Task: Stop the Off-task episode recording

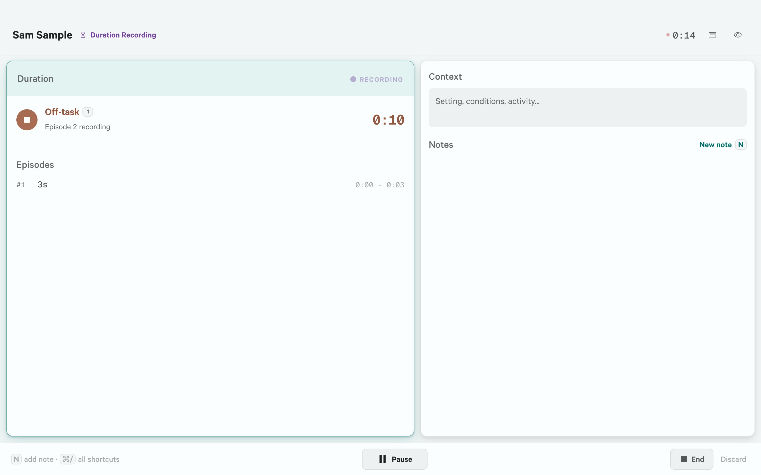Action: (x=27, y=120)
